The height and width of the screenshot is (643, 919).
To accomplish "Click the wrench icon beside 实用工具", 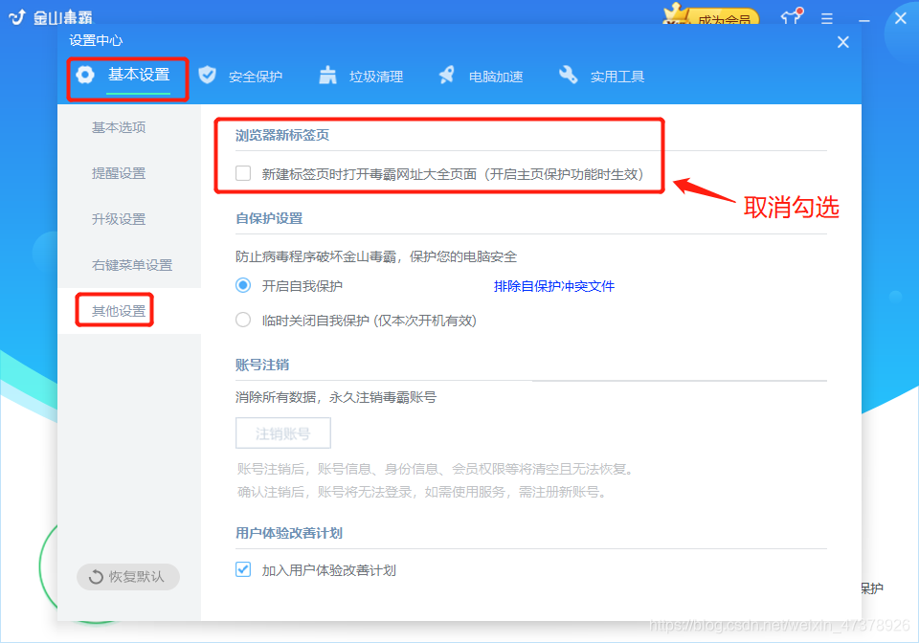I will point(568,75).
